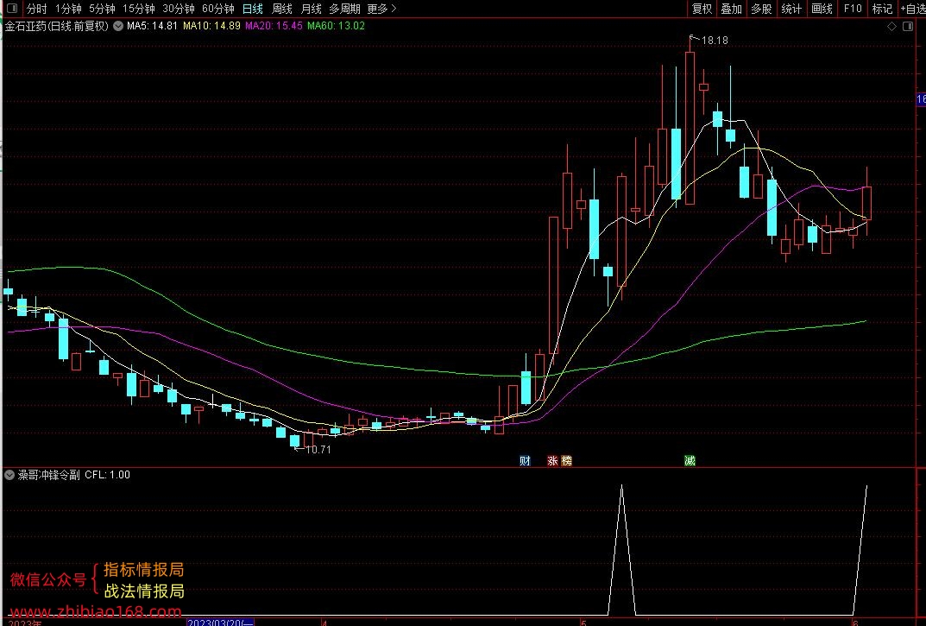Click the MA20: 15.45 label
Image resolution: width=926 pixels, height=626 pixels.
click(274, 26)
